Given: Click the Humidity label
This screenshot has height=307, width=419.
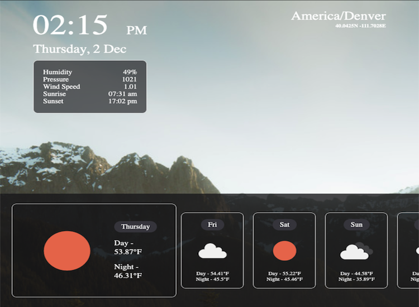Looking at the screenshot, I should point(58,72).
